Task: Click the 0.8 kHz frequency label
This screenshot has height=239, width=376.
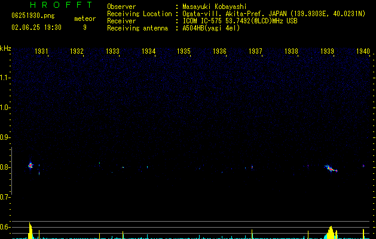Action: pyautogui.click(x=5, y=167)
